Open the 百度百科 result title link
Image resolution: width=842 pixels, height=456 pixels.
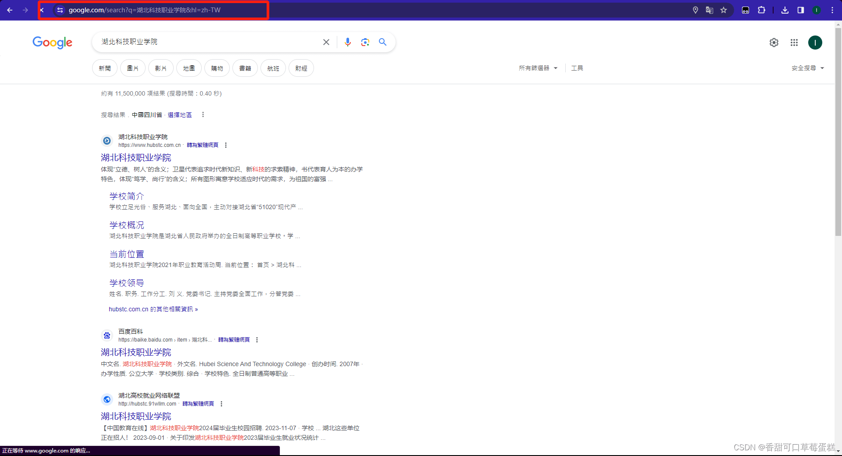coord(136,352)
